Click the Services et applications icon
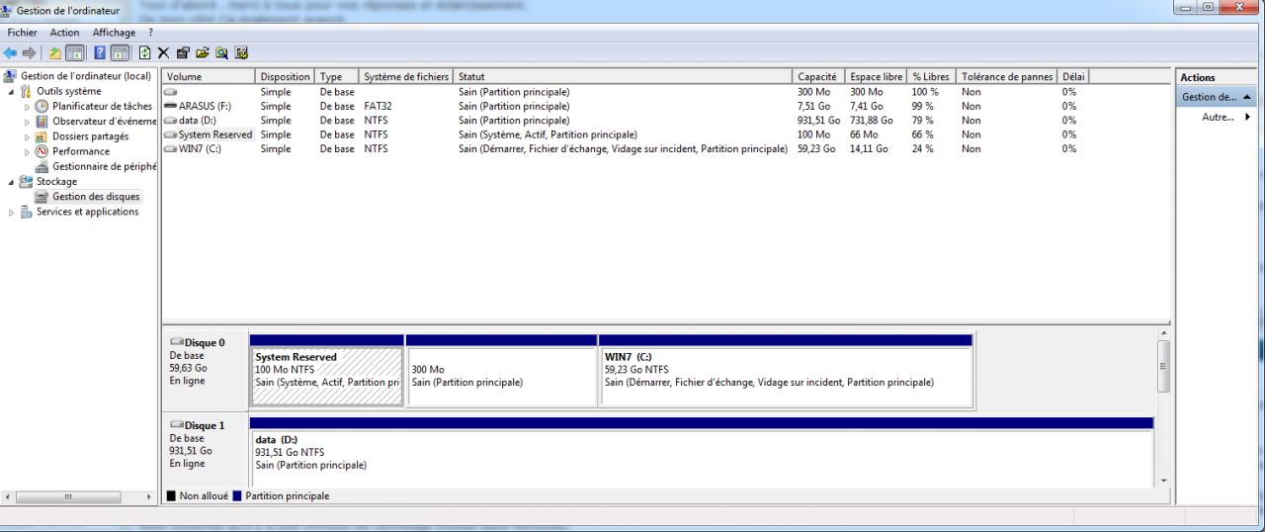Screen dimensions: 1265x532 27,212
